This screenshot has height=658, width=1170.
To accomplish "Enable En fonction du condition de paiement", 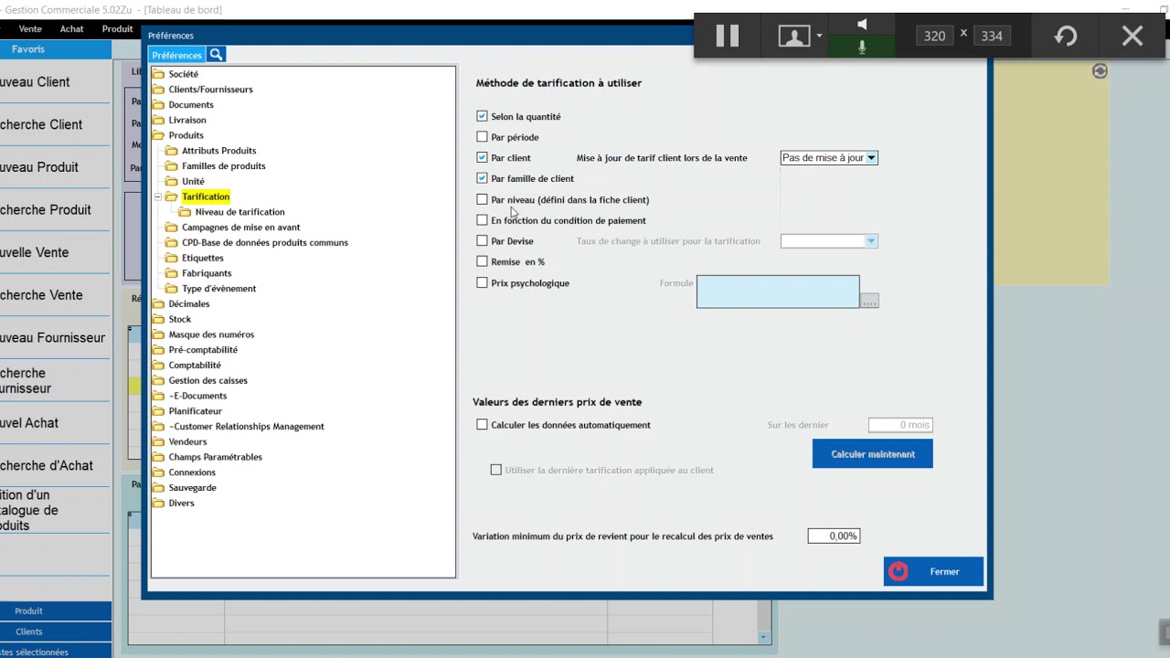I will tap(482, 220).
